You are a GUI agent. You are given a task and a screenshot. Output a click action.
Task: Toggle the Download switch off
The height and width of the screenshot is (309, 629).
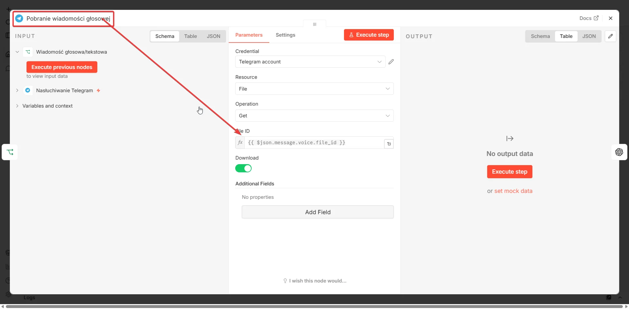243,168
